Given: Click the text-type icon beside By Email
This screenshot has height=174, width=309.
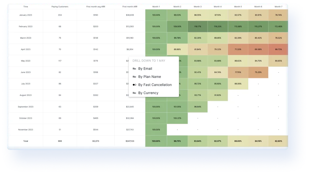Looking at the screenshot, I should point(134,69).
